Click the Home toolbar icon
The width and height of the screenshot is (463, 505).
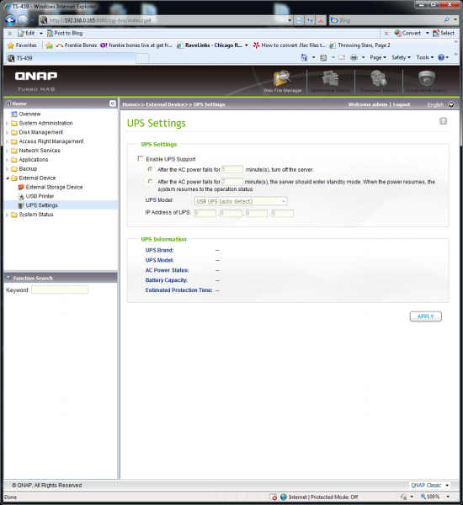304,57
